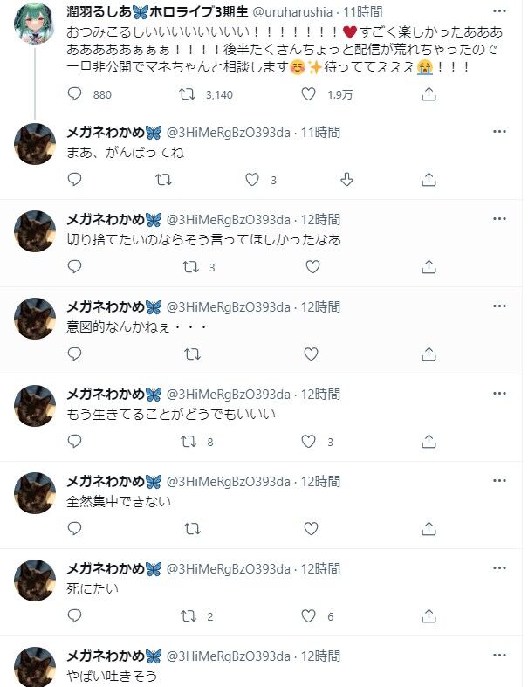528x687 pixels.
Task: Retweet the tweet showing 3,140 retweets
Action: click(188, 93)
